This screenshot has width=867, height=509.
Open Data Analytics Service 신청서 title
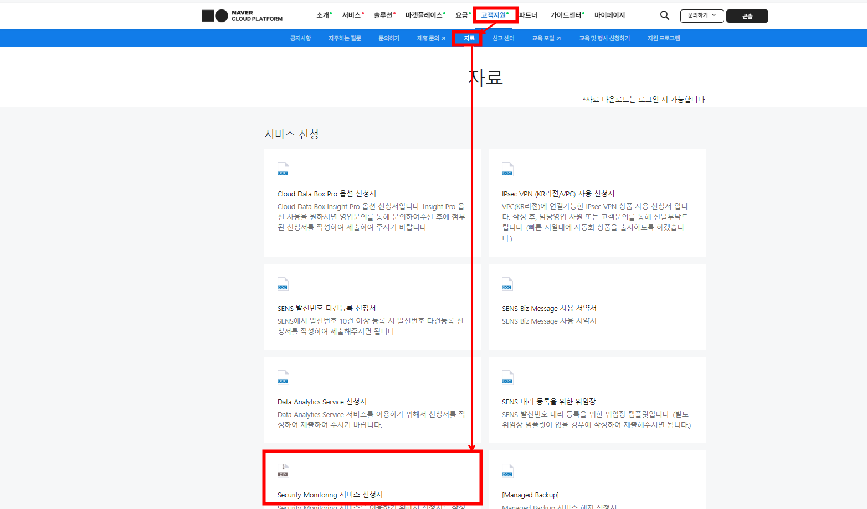coord(322,402)
